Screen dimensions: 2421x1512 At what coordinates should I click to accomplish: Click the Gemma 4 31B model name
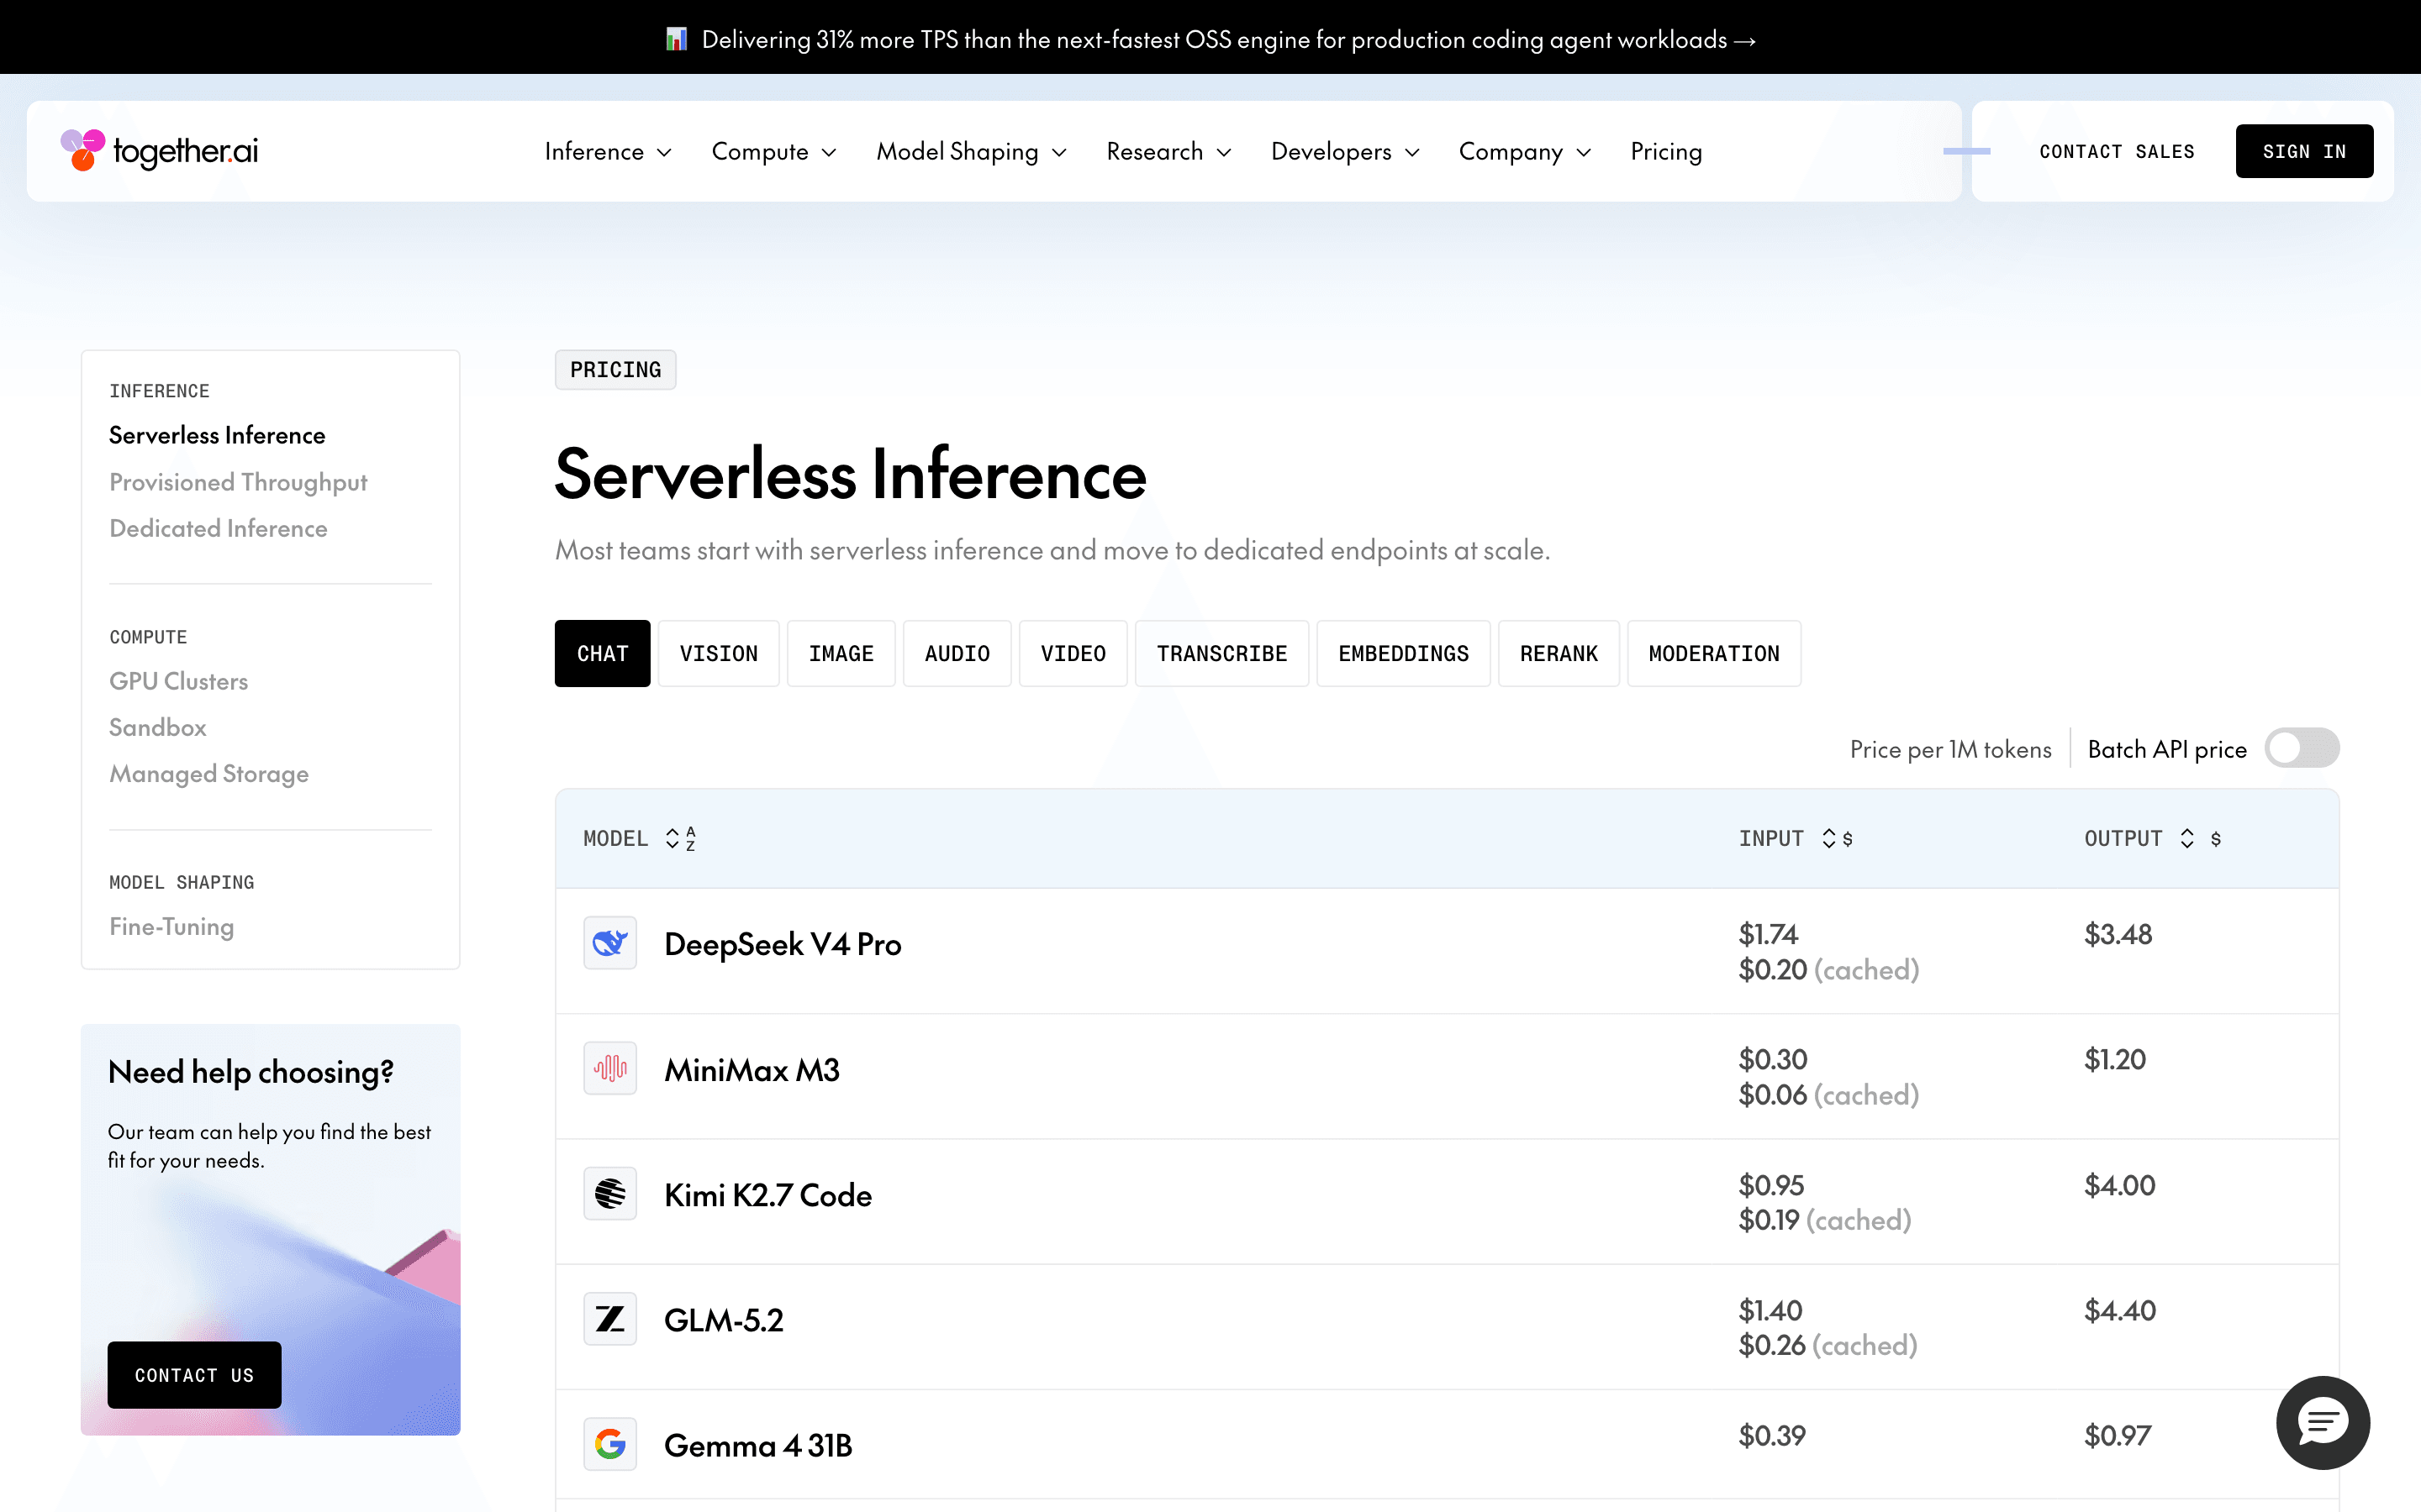point(758,1445)
